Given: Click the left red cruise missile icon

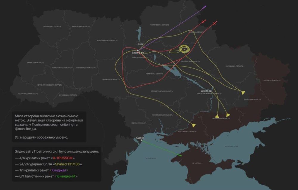Looking at the screenshot, I should 203,22.
